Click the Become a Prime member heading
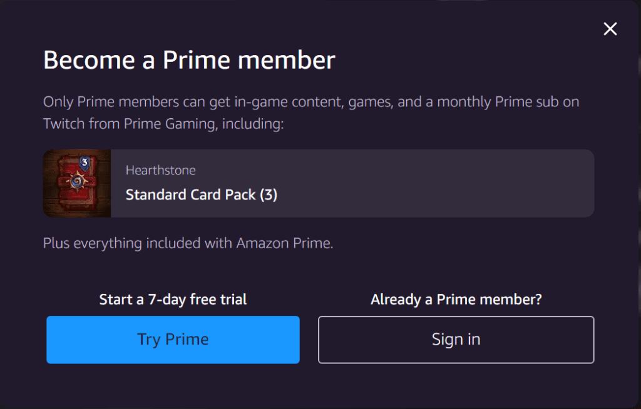Viewport: 641px width, 409px height. [189, 60]
